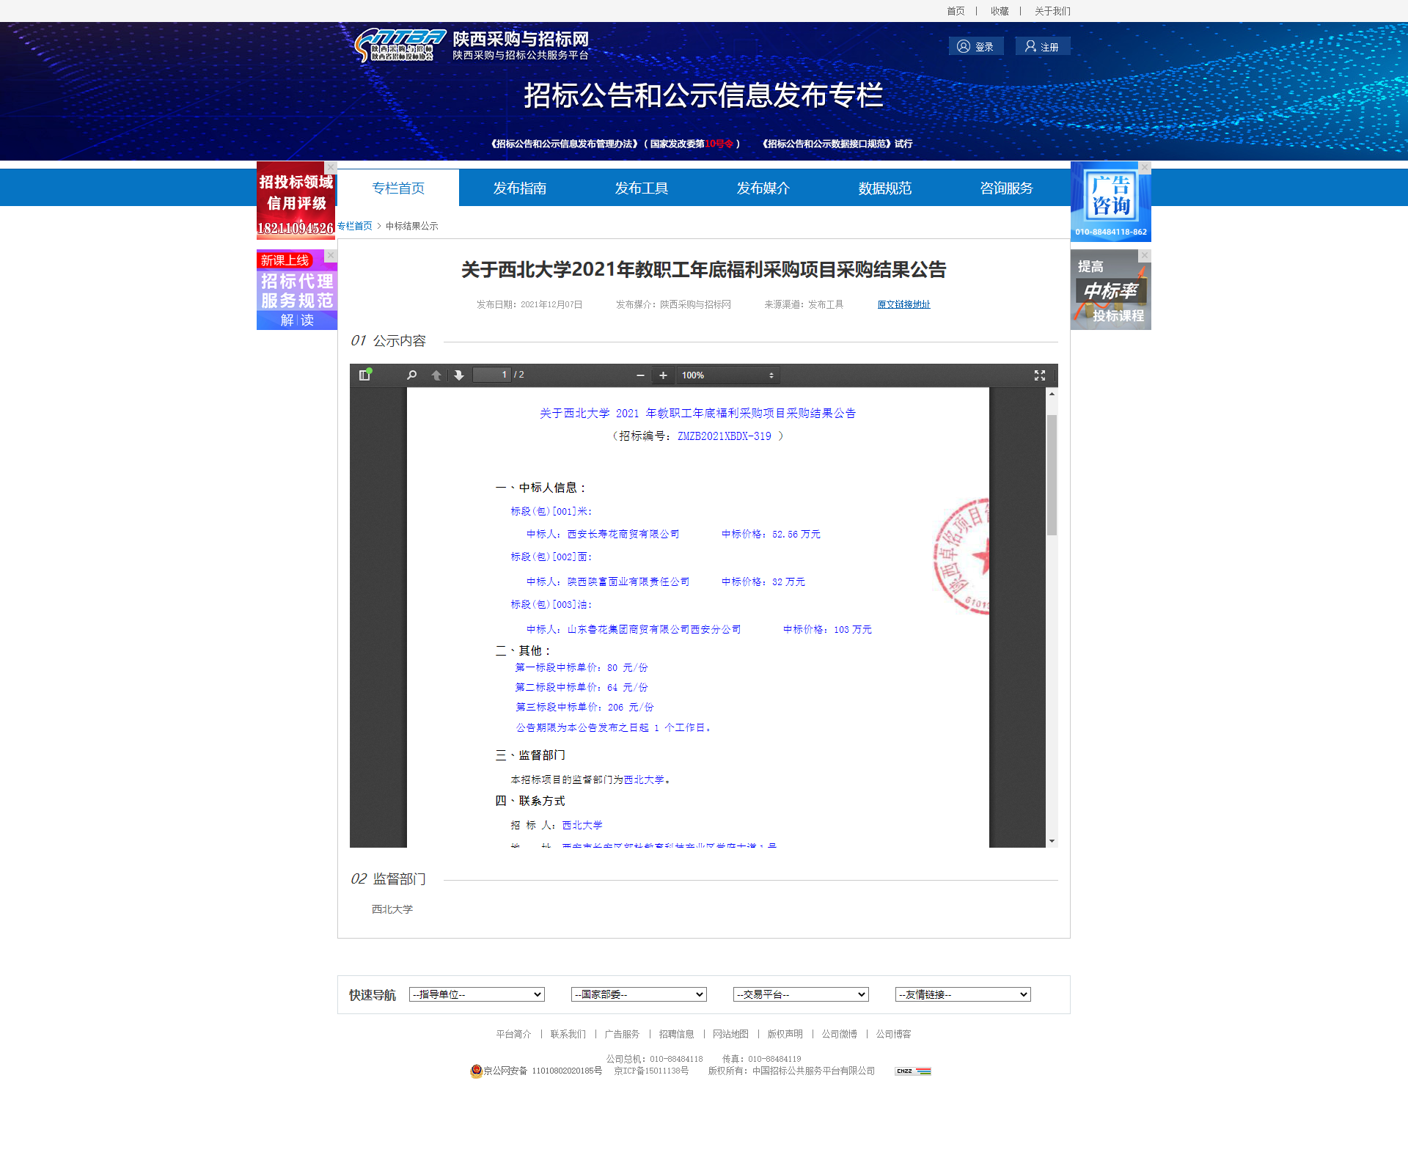The width and height of the screenshot is (1408, 1152).
Task: Click the 登录 login button
Action: pyautogui.click(x=976, y=47)
